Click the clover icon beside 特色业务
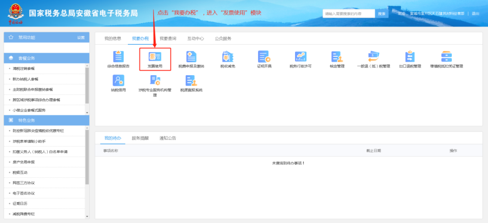This screenshot has height=223, width=488. [x=11, y=120]
